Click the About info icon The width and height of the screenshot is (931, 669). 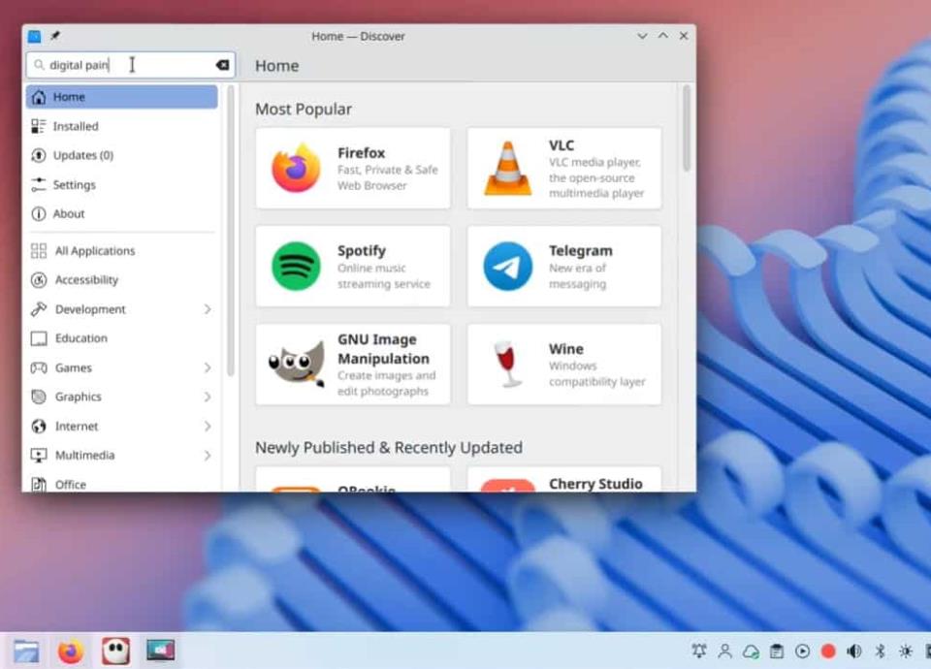tap(39, 213)
